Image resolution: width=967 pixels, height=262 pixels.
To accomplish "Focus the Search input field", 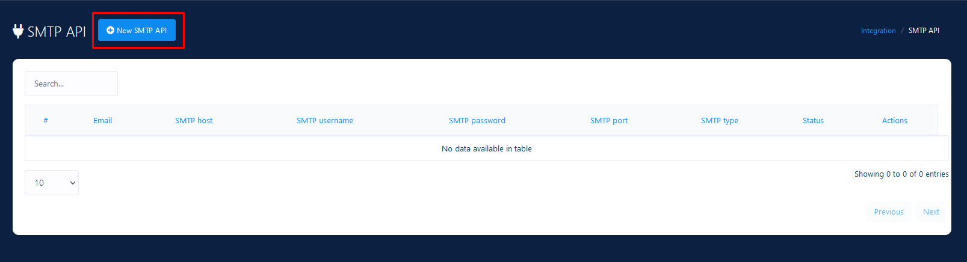I will click(71, 84).
